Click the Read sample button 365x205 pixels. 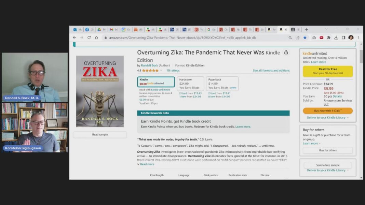100,135
